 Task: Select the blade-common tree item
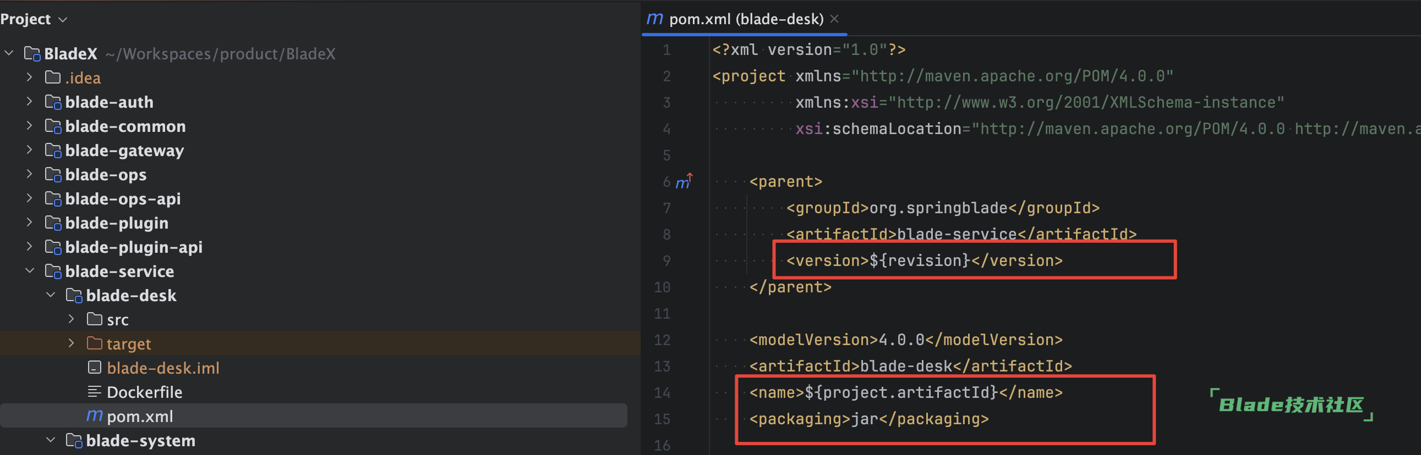[125, 126]
